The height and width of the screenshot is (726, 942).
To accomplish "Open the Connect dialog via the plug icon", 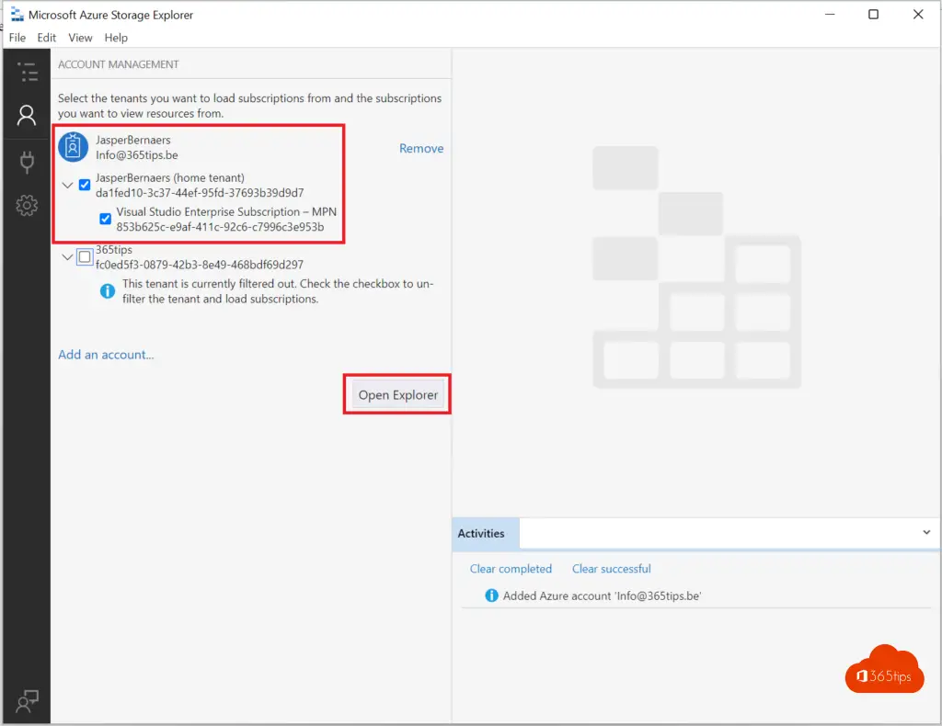I will 27,161.
